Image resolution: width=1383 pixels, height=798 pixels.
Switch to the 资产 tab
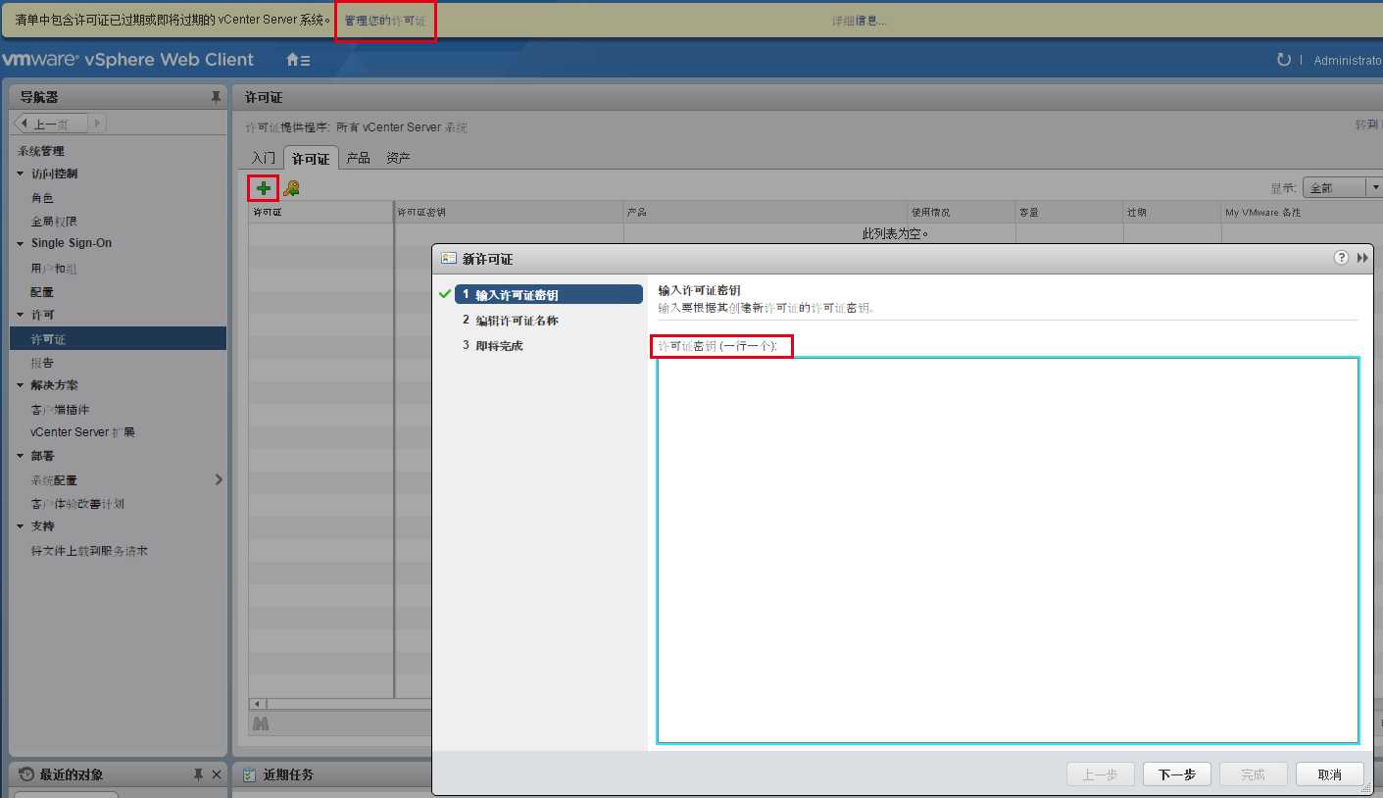(398, 158)
